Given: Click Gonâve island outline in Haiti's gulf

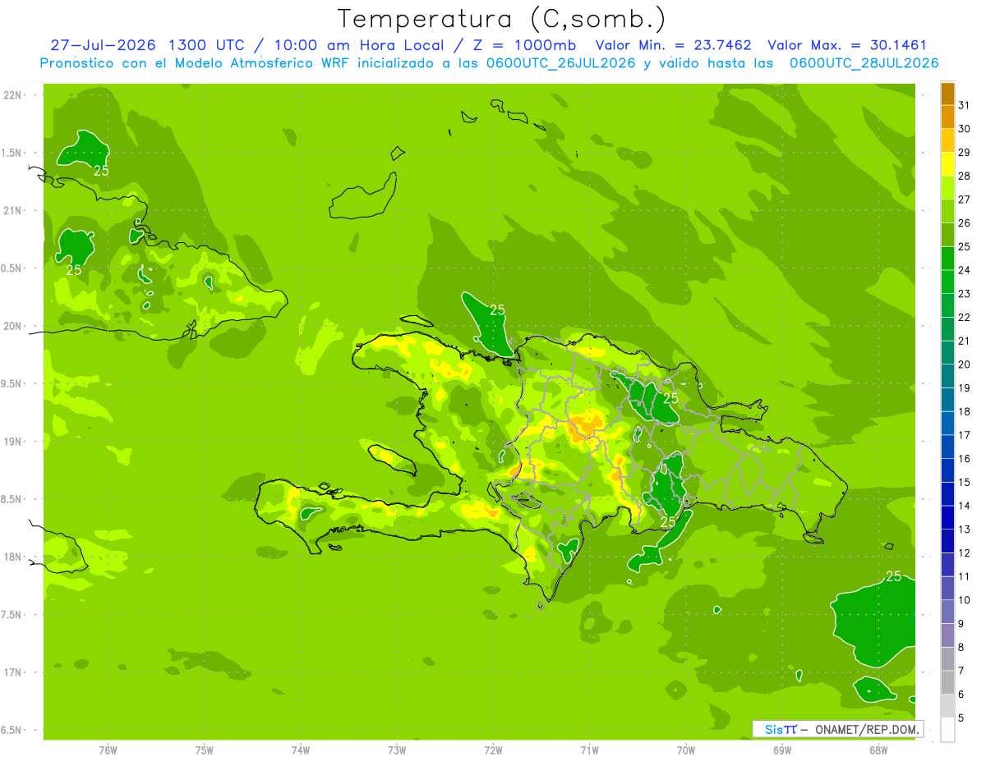Looking at the screenshot, I should pyautogui.click(x=392, y=459).
